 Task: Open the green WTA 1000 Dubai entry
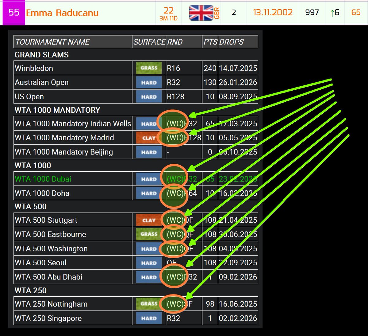coord(43,179)
